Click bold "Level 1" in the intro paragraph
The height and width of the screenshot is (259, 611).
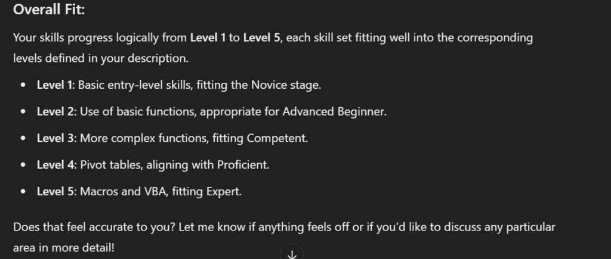tap(208, 38)
